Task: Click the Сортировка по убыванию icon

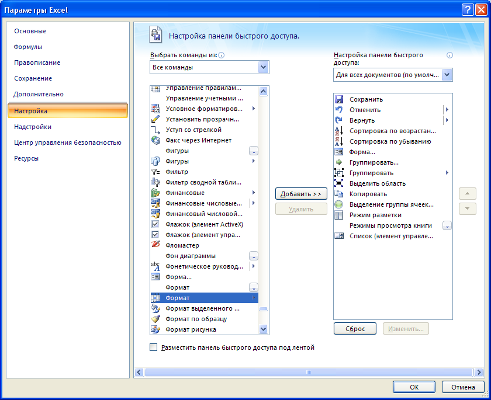Action: 339,141
